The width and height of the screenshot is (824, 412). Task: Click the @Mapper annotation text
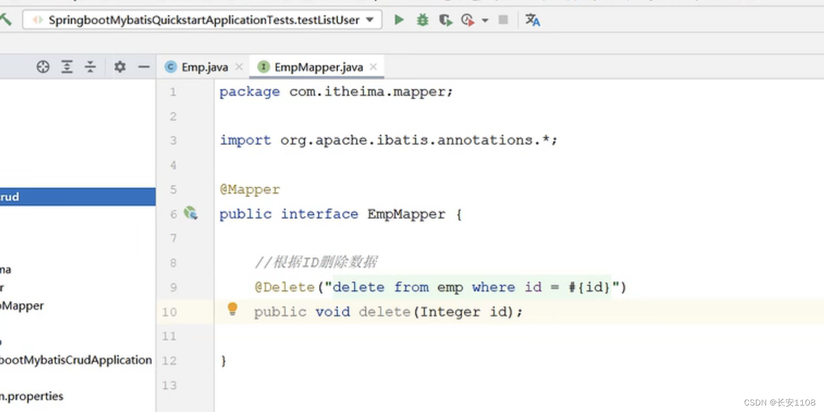pos(250,189)
